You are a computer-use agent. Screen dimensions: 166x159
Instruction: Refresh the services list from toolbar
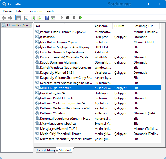coord(33,18)
